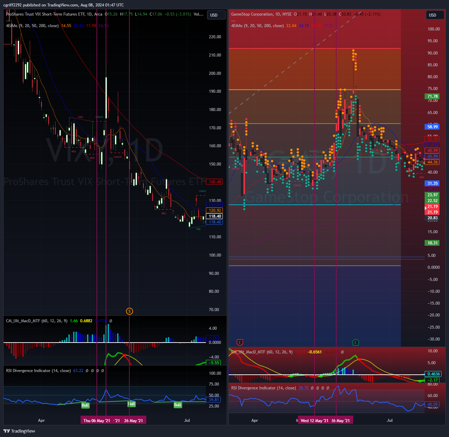Click the 0.4636 MACD label on GameStop pane
The image size is (449, 437).
point(433,374)
